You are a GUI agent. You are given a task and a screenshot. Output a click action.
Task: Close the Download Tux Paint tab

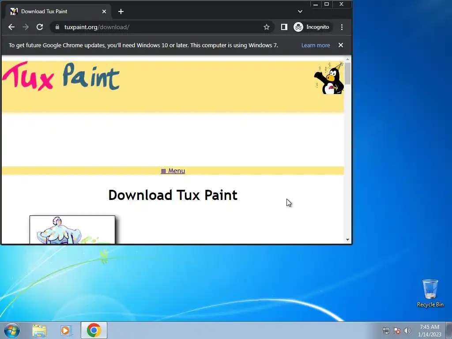click(x=104, y=11)
